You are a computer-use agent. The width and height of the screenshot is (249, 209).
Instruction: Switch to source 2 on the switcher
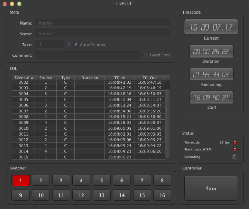point(41,180)
